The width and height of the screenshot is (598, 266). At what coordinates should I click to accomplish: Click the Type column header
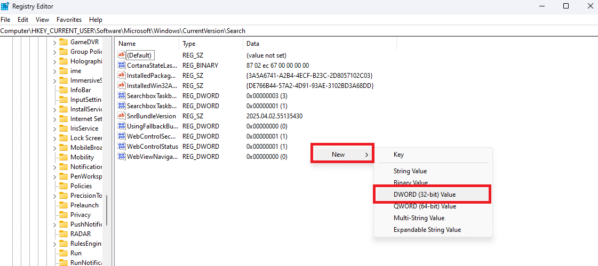[189, 44]
